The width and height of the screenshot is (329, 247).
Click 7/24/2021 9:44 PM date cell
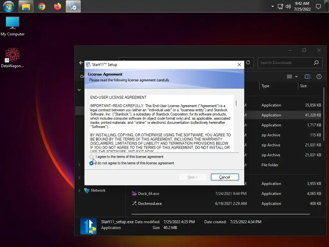point(231,194)
